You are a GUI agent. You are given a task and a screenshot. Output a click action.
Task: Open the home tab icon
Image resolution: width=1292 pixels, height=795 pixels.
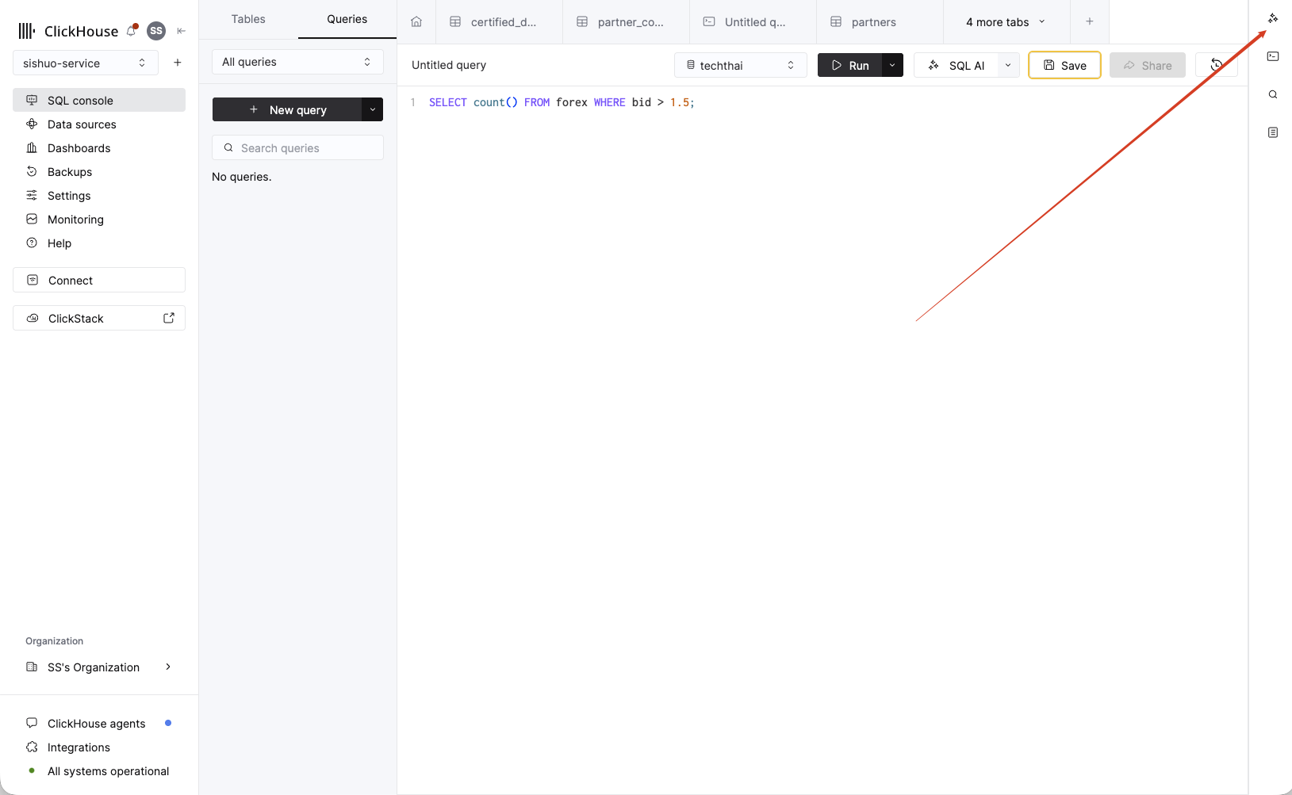click(416, 22)
